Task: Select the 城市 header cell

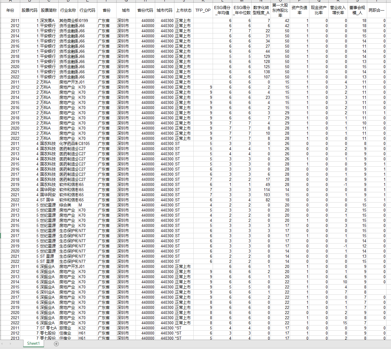Action: point(126,10)
